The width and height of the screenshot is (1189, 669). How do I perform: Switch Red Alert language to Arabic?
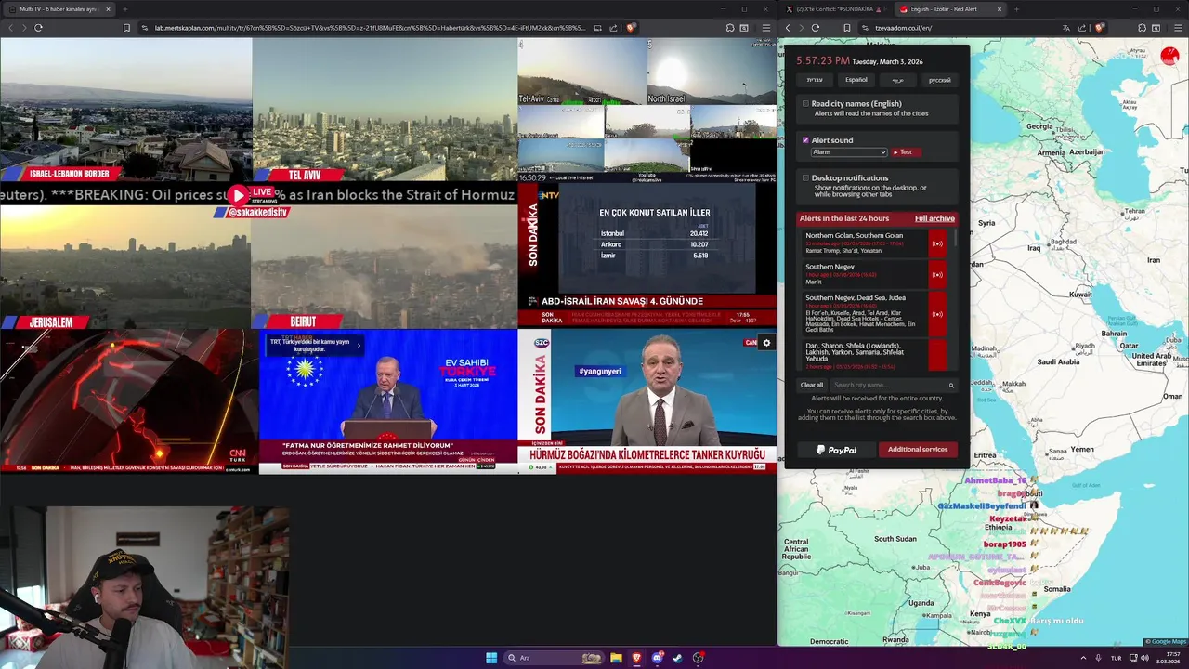tap(898, 80)
